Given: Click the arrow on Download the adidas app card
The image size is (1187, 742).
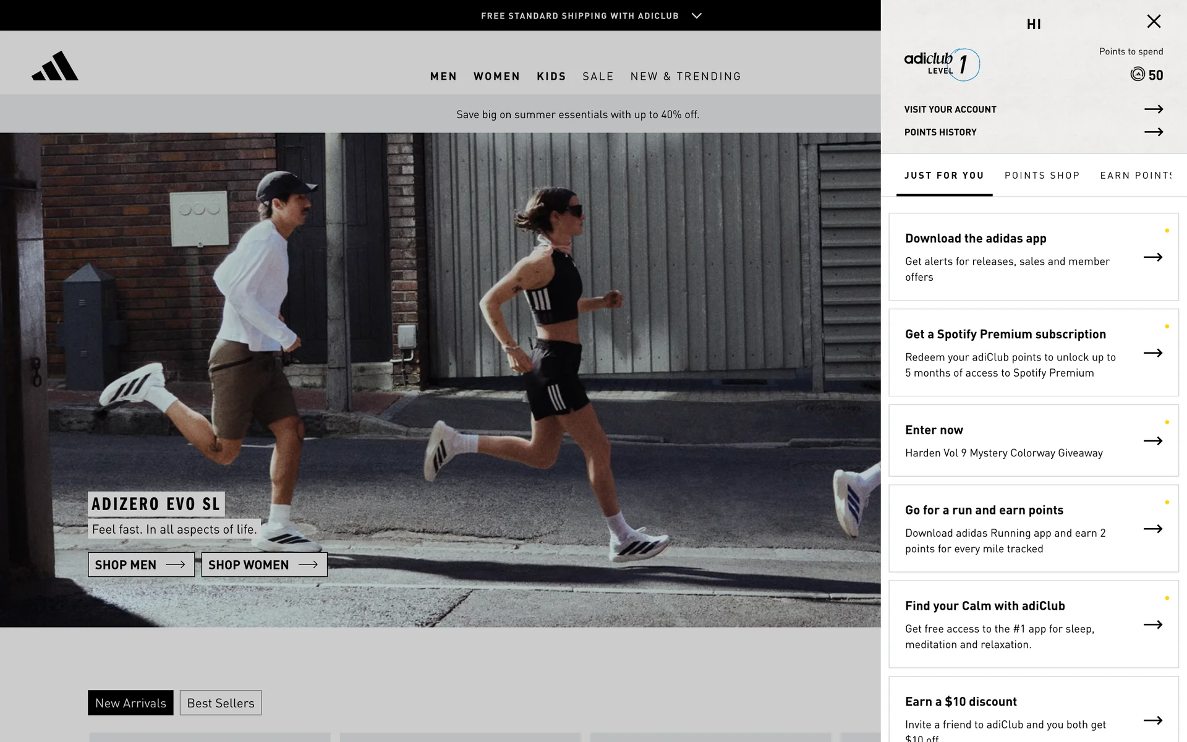Looking at the screenshot, I should pos(1152,257).
